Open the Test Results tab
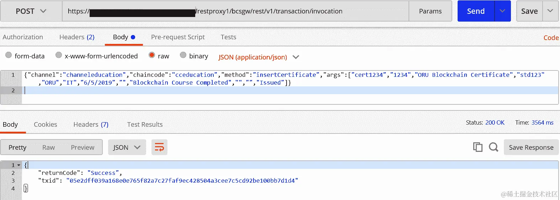This screenshot has height=200, width=560. point(145,125)
